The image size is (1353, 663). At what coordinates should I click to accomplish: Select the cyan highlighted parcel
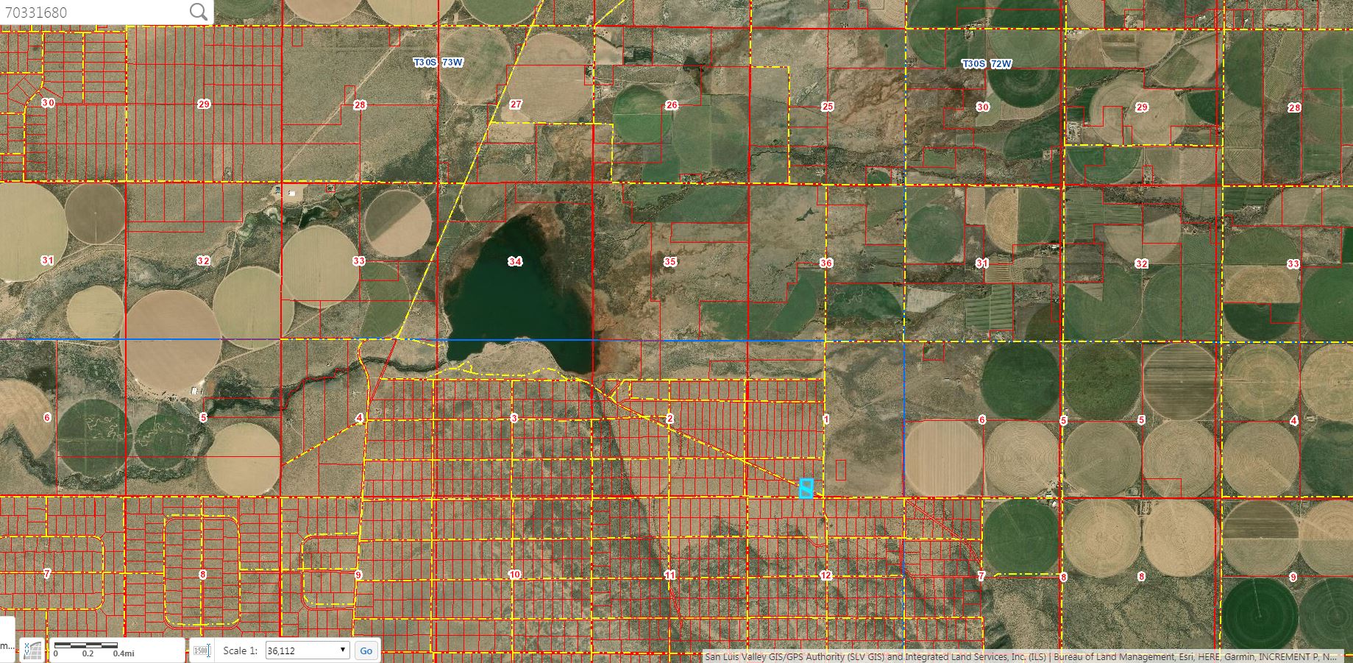(806, 488)
